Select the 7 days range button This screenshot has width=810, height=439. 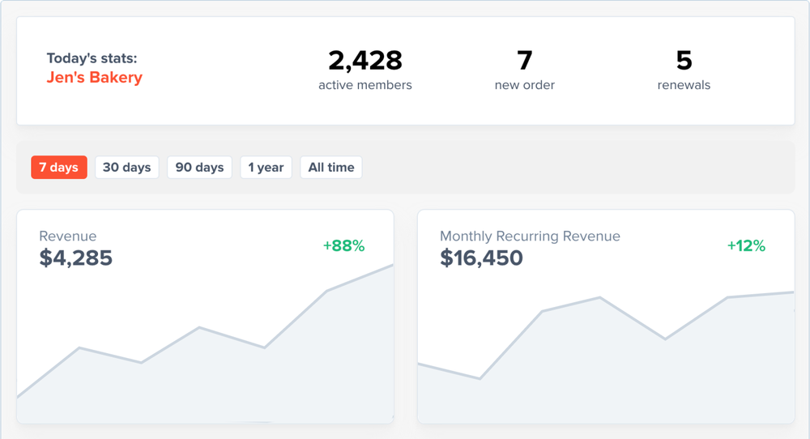coord(59,168)
